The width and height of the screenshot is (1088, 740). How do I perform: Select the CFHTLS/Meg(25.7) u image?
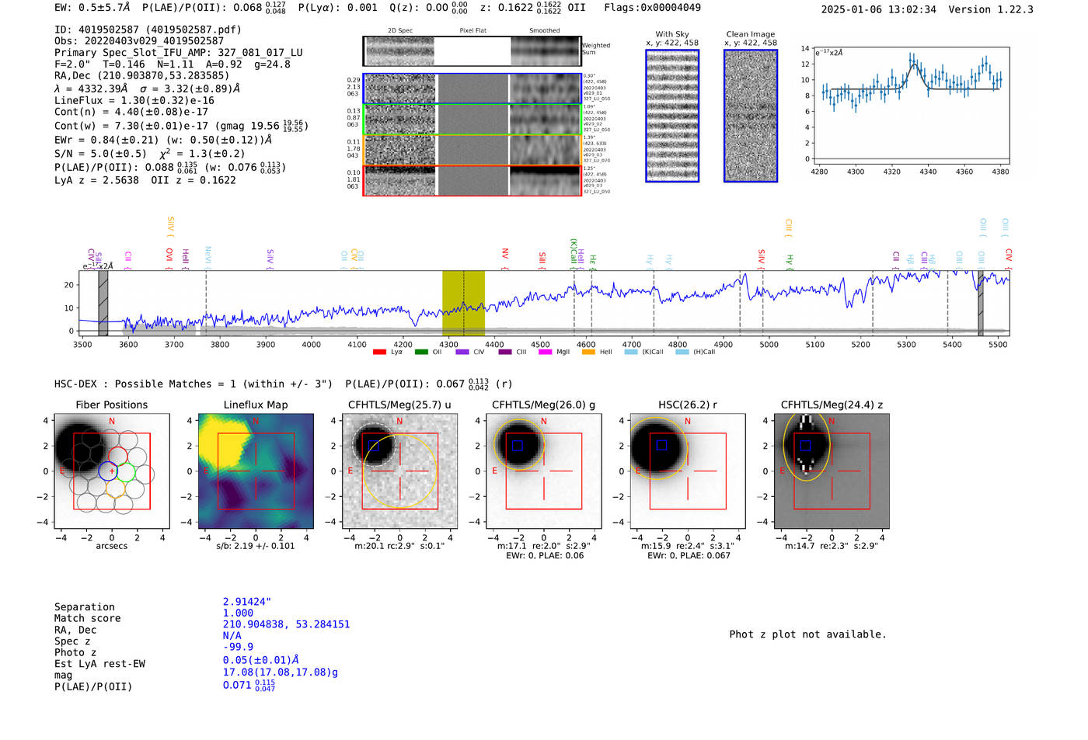tap(399, 471)
